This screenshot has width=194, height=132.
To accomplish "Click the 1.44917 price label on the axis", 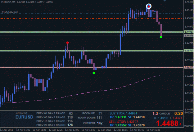I will tap(189, 32).
